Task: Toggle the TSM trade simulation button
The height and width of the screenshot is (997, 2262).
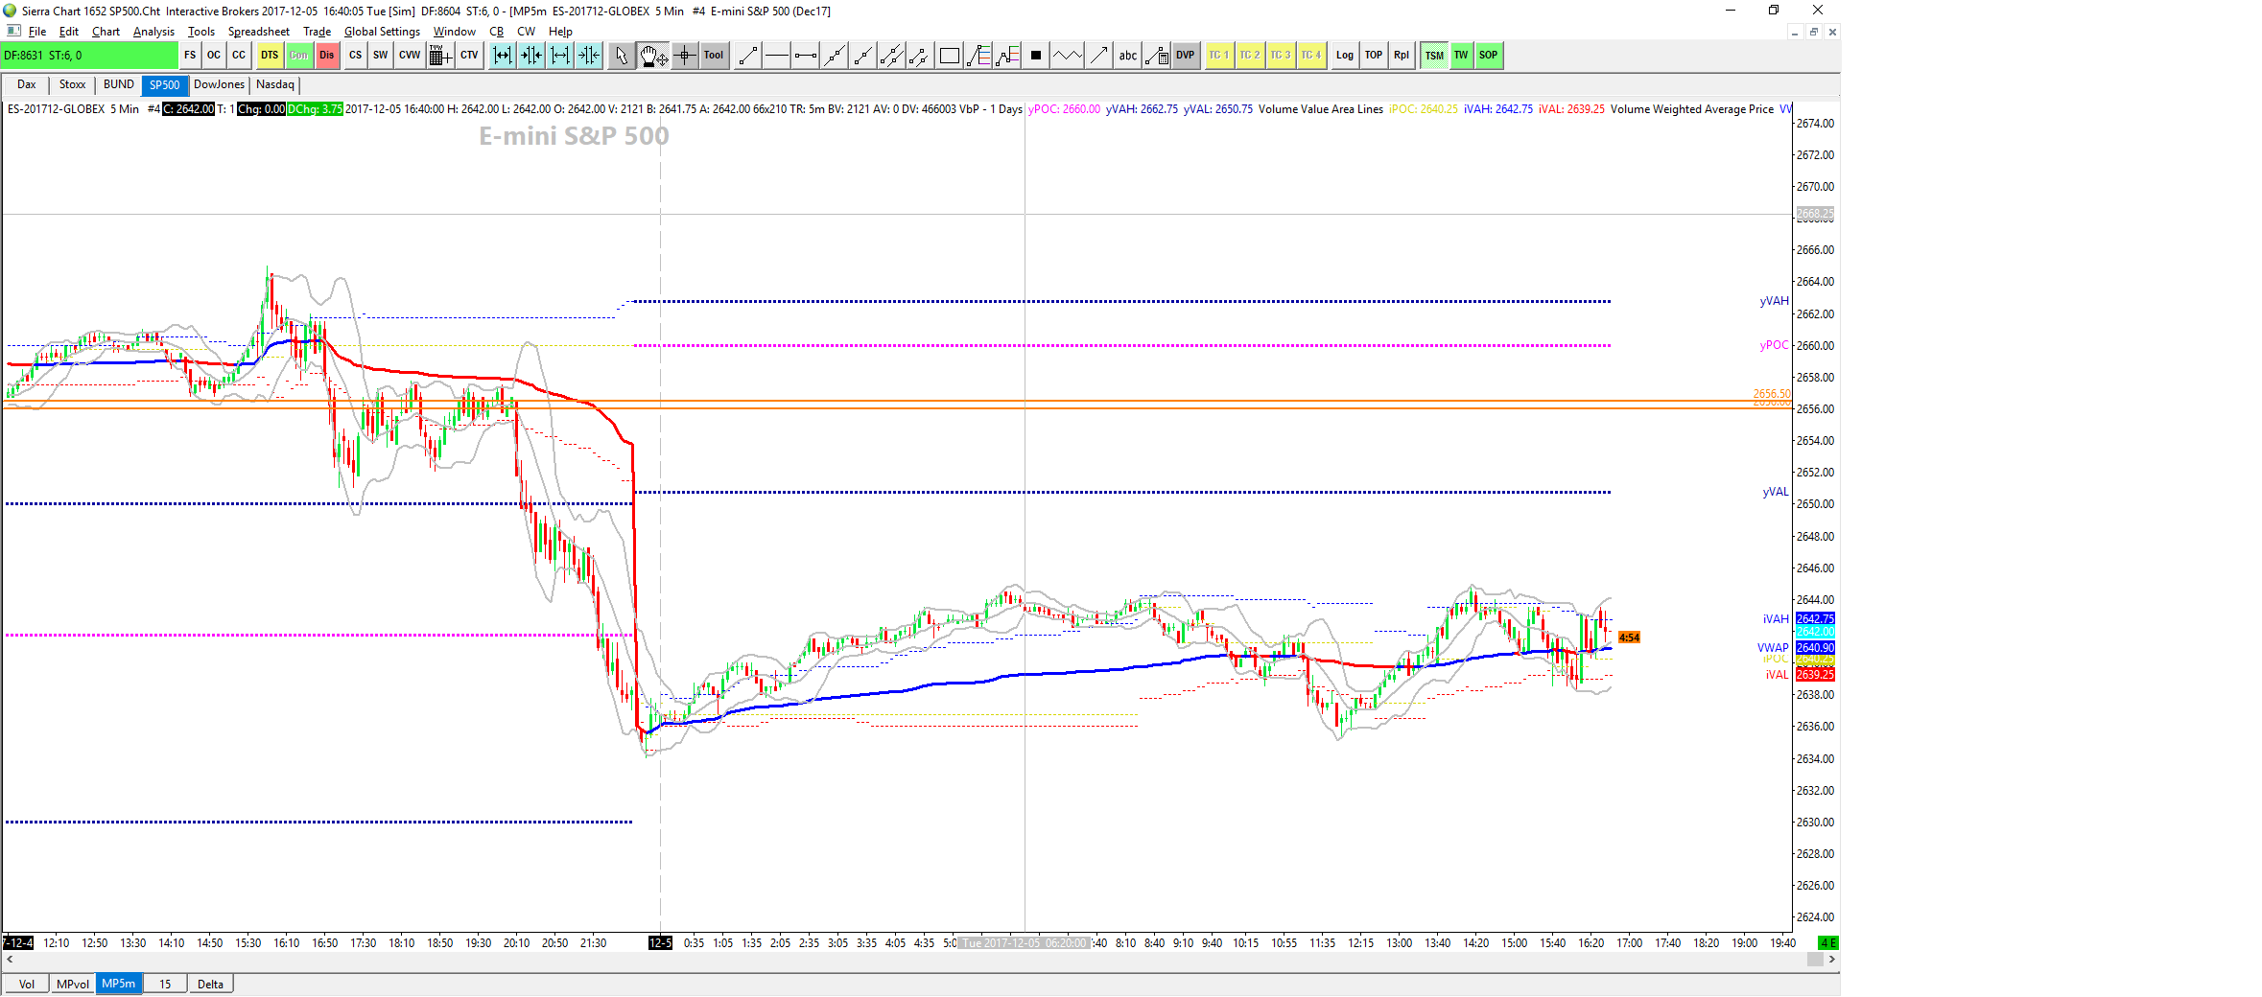Action: [1434, 56]
